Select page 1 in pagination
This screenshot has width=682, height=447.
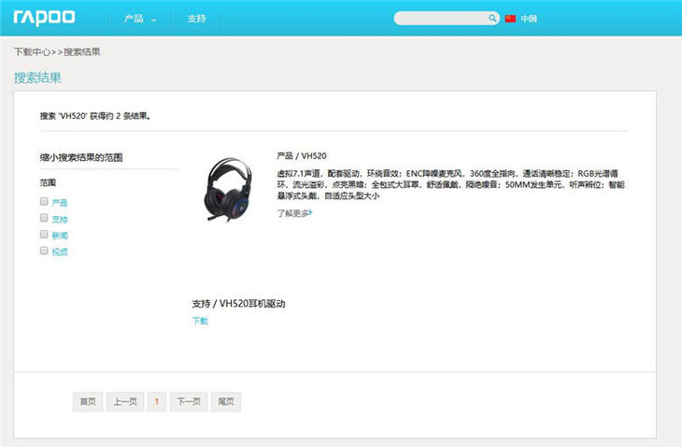[x=157, y=401]
